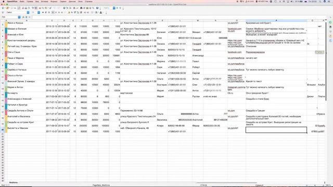Open the Файл menu

click(x=22, y=2)
